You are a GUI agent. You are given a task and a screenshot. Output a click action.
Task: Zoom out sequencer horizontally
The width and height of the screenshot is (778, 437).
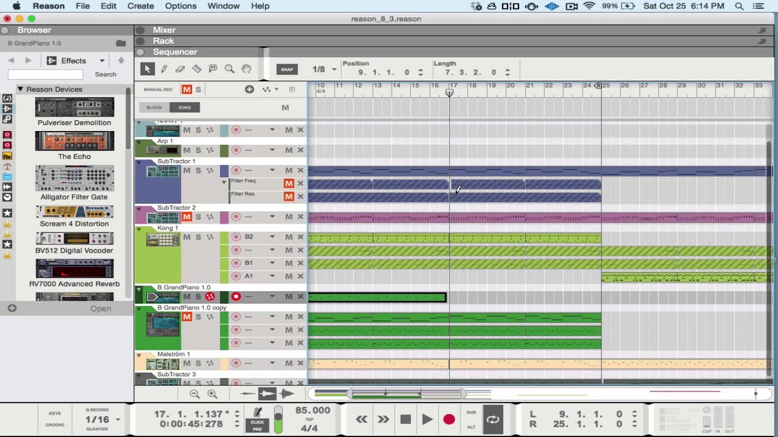(194, 394)
